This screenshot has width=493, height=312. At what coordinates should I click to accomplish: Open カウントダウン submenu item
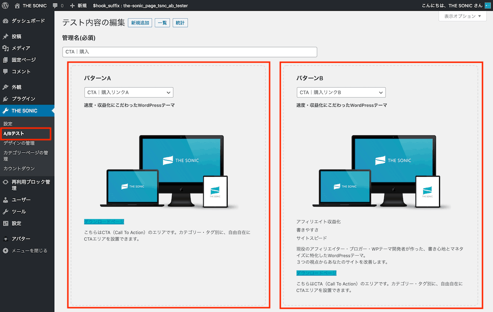coord(19,169)
